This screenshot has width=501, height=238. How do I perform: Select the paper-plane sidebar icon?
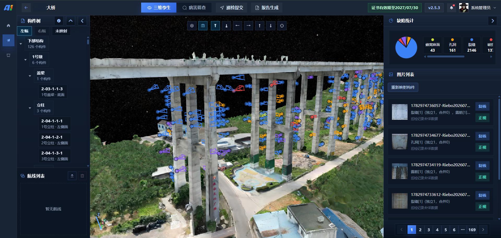[8, 40]
